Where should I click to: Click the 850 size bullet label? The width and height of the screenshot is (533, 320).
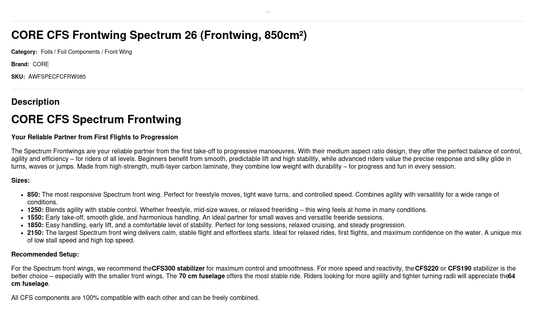[x=33, y=195]
